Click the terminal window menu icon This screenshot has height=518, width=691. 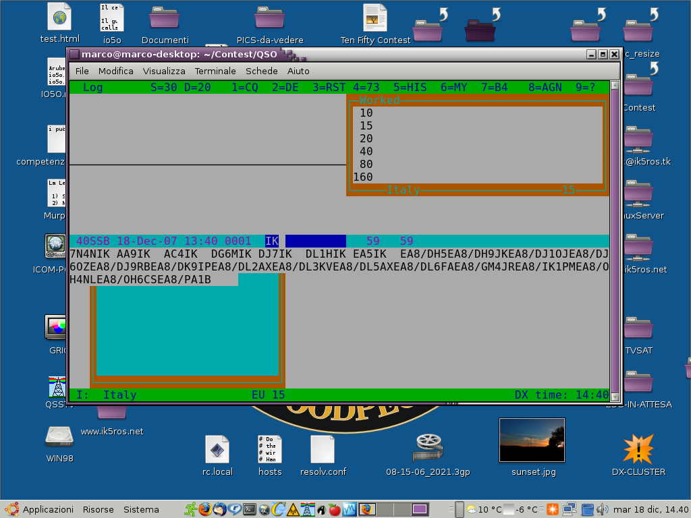(x=74, y=54)
